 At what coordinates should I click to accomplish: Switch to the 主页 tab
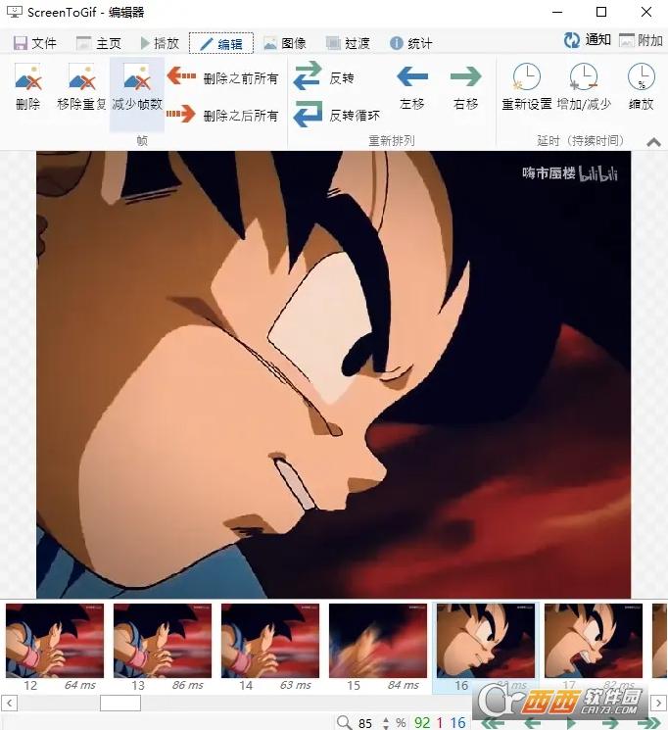click(99, 43)
